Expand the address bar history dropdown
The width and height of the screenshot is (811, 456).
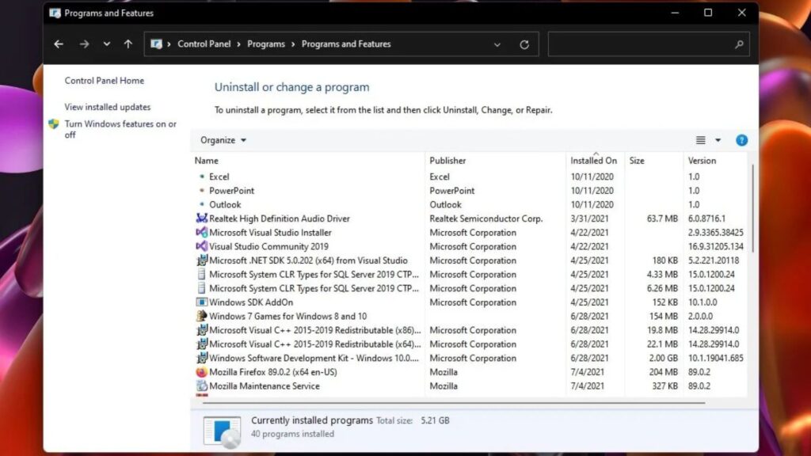(x=497, y=44)
